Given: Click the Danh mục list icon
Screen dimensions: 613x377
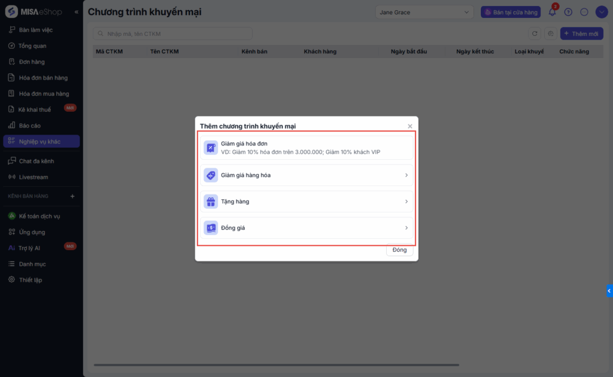Looking at the screenshot, I should pos(12,264).
